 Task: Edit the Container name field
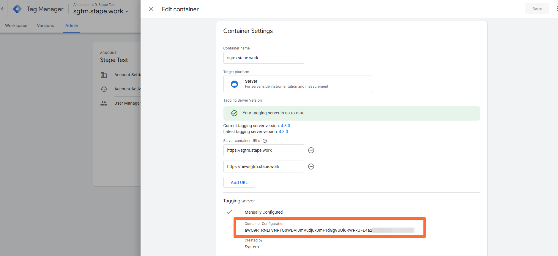[x=264, y=58]
